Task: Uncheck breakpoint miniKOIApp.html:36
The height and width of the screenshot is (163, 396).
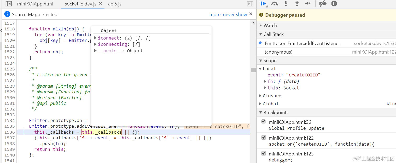Action: pyautogui.click(x=264, y=122)
